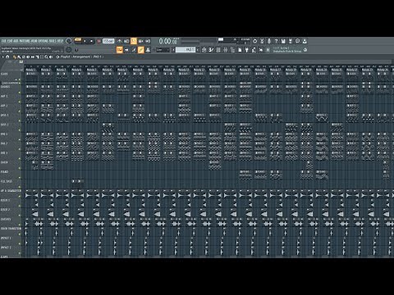Click the 'Melody 3' timeline marker
This screenshot has height=295, width=394.
coord(61,70)
